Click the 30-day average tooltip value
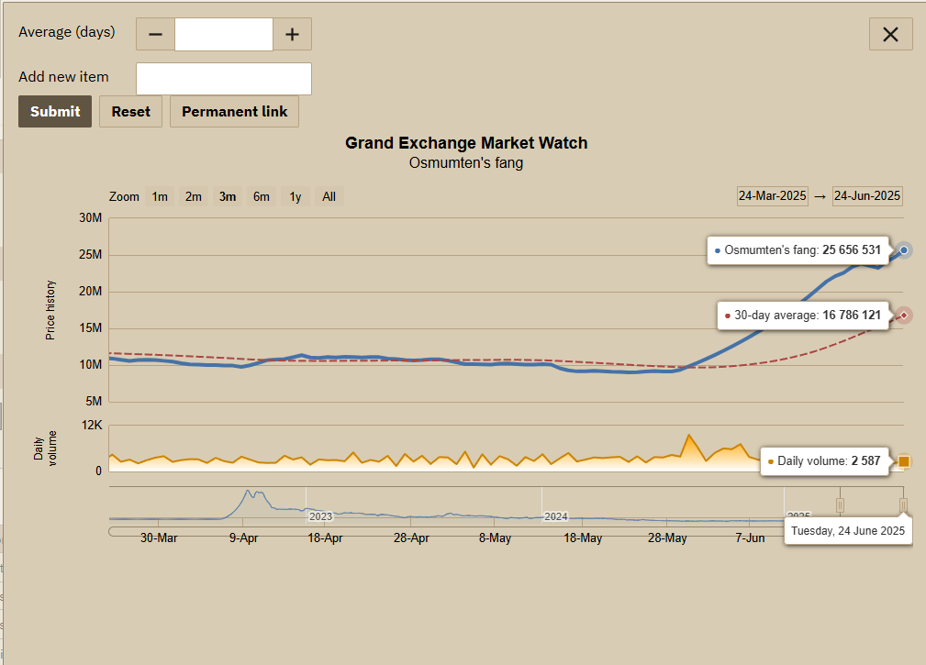Viewport: 926px width, 665px height. coord(852,316)
